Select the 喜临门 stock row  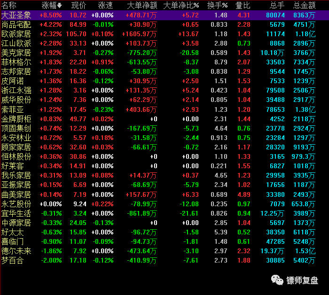pyautogui.click(x=164, y=242)
